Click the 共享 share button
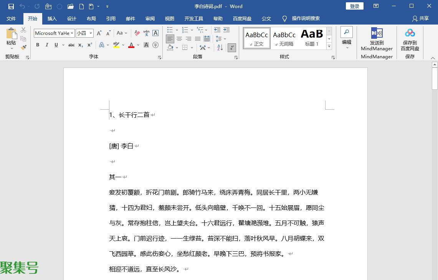The image size is (438, 280). point(420,18)
